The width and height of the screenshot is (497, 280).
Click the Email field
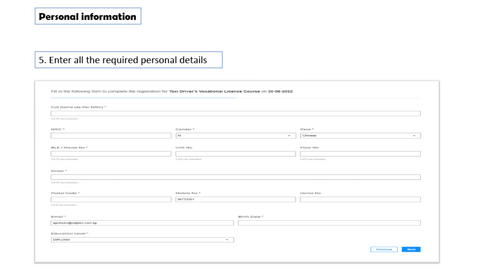coord(142,223)
